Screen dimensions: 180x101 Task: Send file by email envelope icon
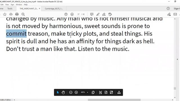coord(175,14)
